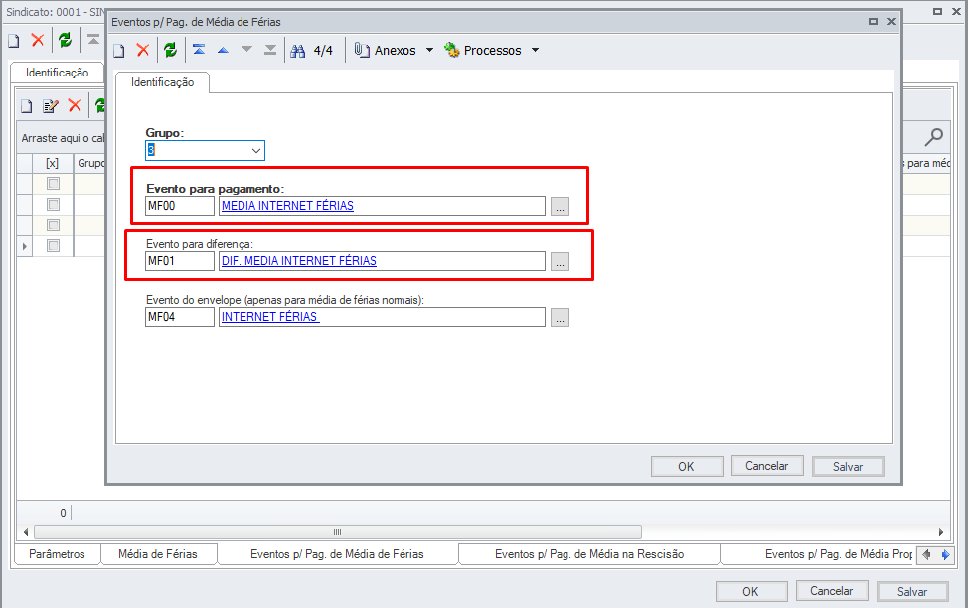Tick the second row checkbox in the background grid

53,205
